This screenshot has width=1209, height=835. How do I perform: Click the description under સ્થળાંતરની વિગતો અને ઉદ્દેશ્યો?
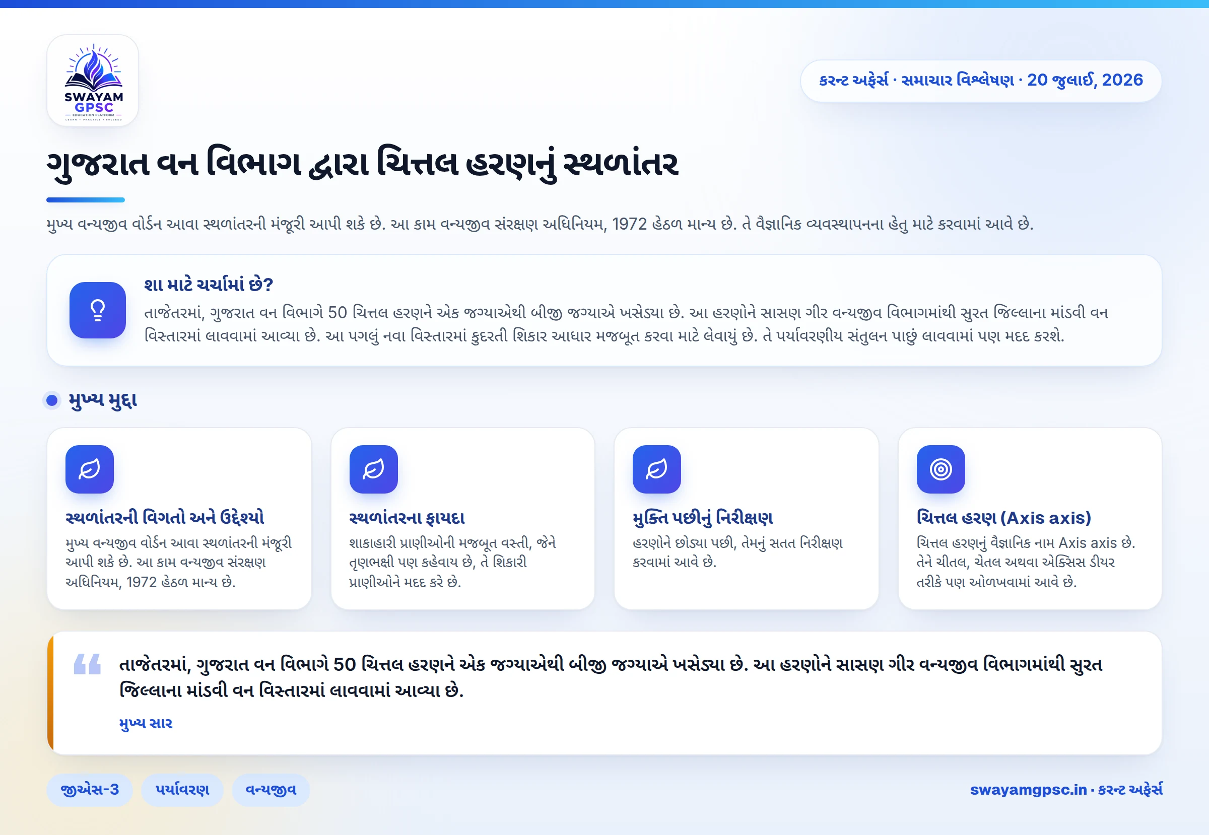click(178, 563)
